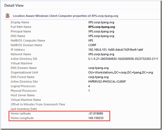Select the Home Longitude value 145.159233

click(x=96, y=118)
